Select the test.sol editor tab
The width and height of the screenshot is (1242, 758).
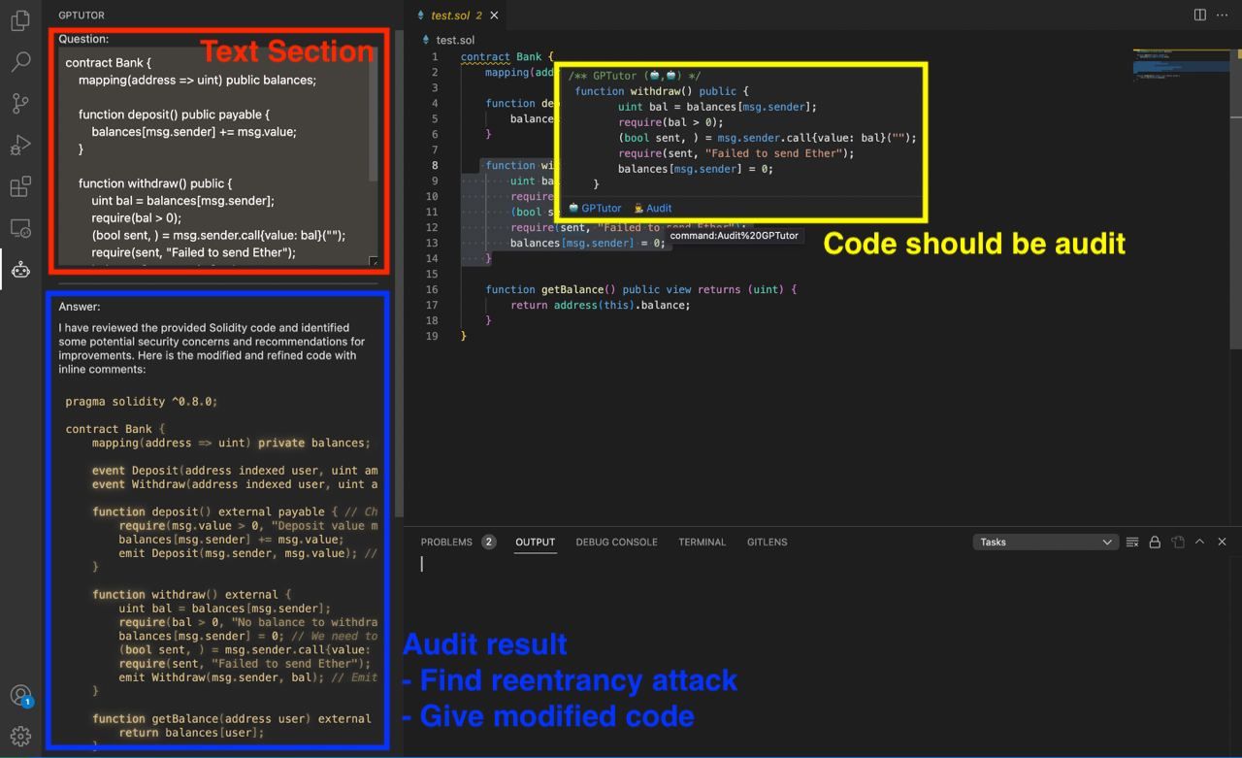coord(456,16)
